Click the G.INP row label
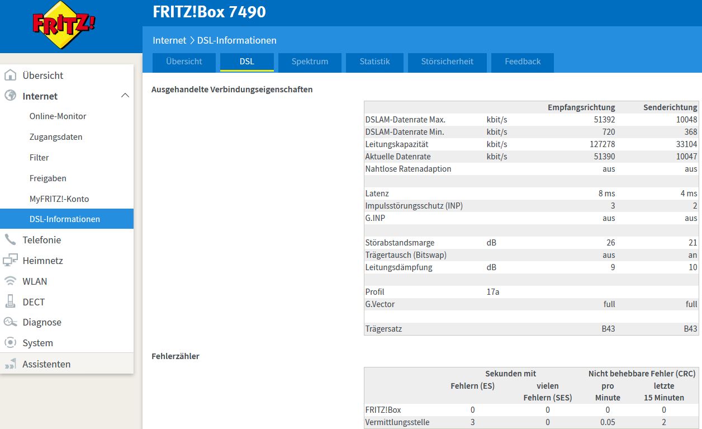702x429 pixels. 376,218
